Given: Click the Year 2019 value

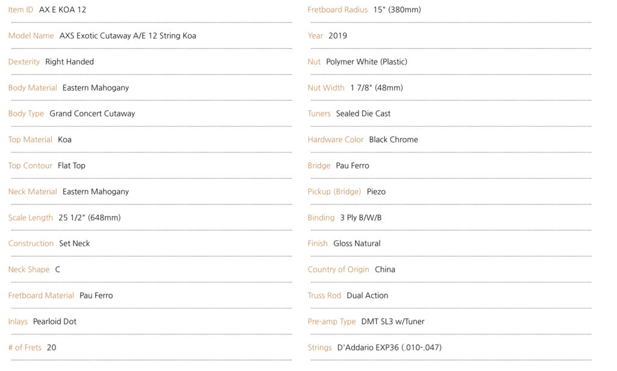Looking at the screenshot, I should (x=337, y=36).
